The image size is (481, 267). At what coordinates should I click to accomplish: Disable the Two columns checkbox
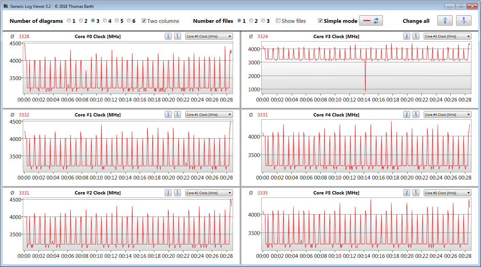(144, 21)
